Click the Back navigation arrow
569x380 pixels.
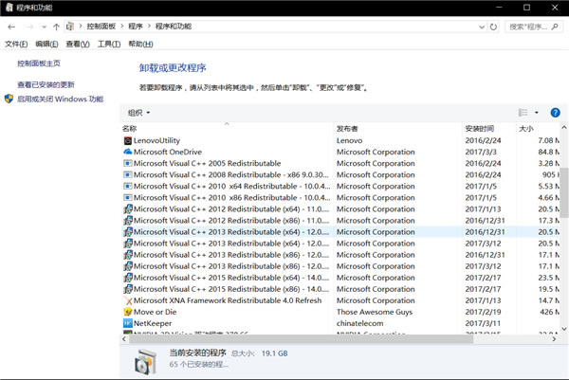tap(10, 27)
